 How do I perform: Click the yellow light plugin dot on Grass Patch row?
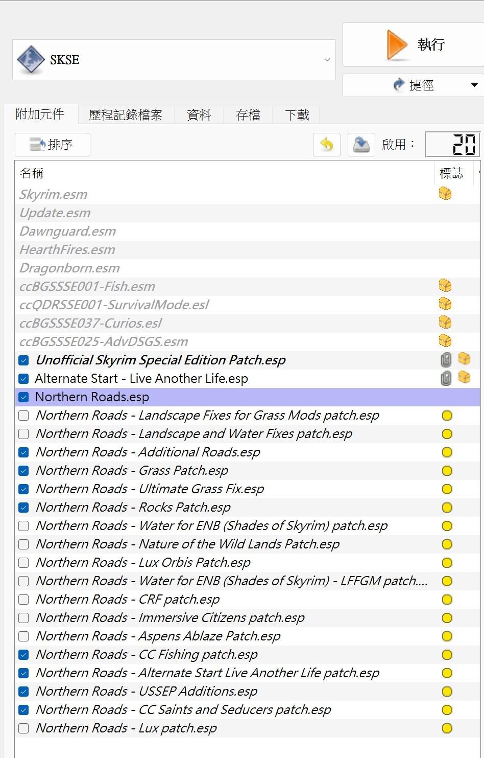coord(447,470)
